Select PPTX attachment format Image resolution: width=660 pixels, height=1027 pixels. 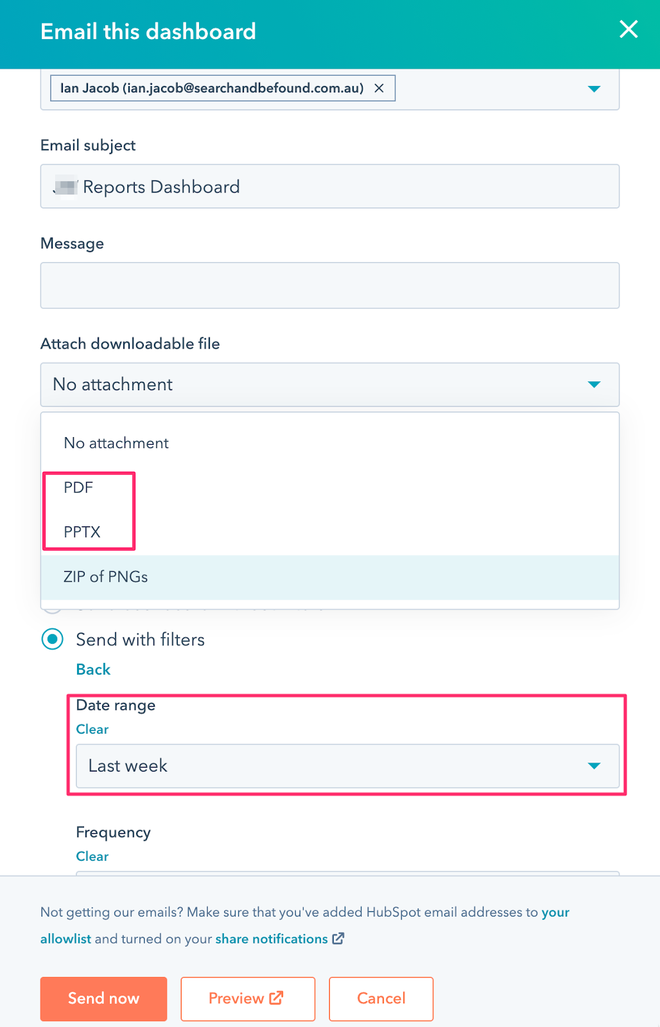(x=82, y=532)
